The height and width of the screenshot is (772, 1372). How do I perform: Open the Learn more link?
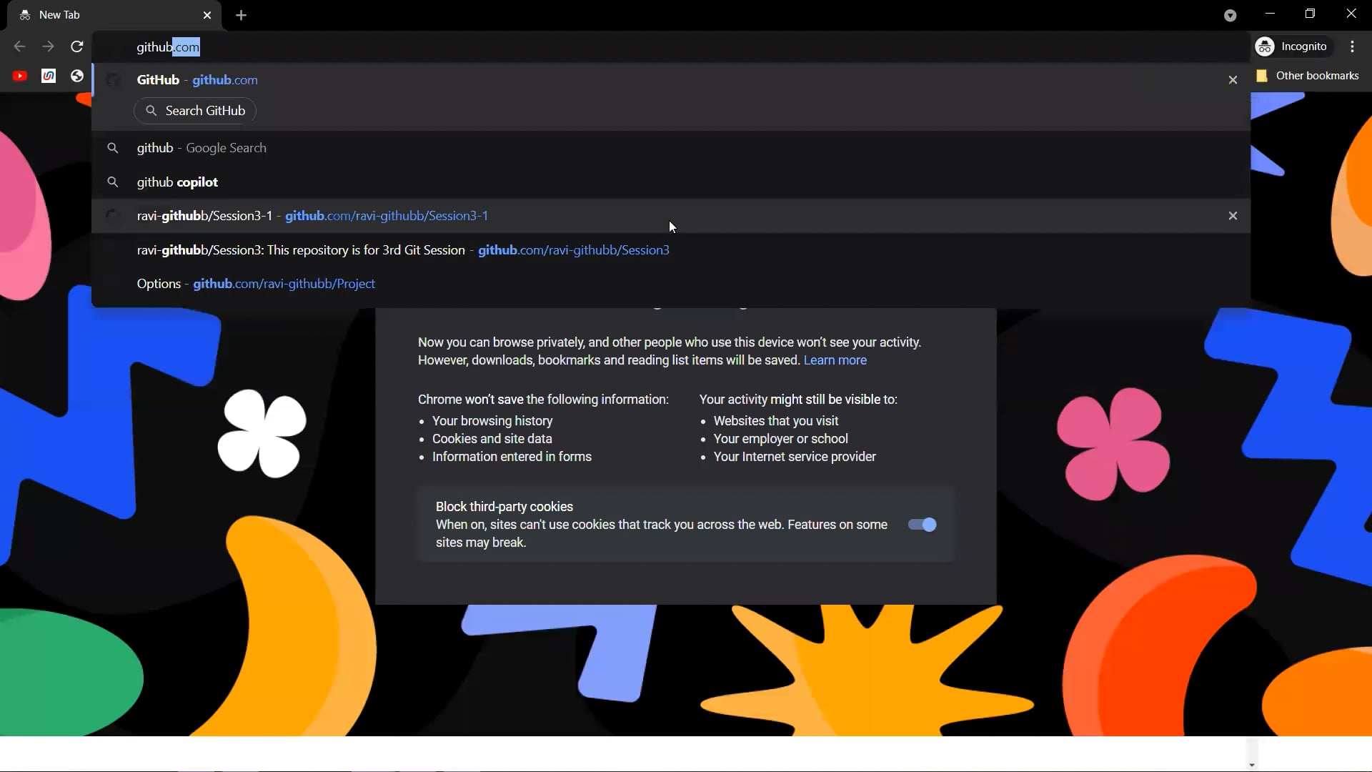[835, 360]
